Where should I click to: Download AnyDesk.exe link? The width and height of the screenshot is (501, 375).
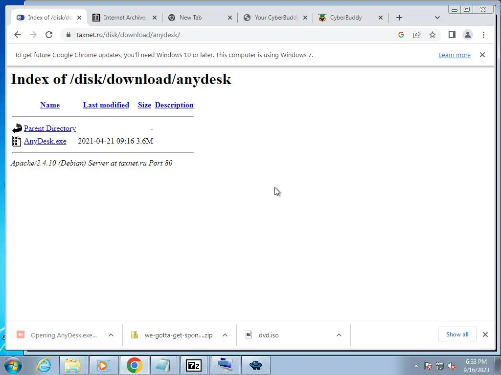(45, 141)
